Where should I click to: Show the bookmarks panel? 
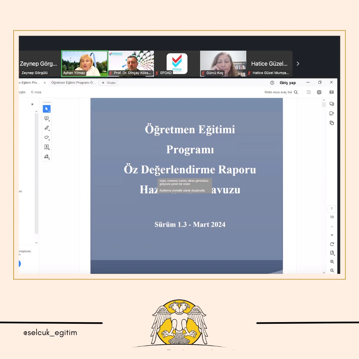pyautogui.click(x=332, y=113)
